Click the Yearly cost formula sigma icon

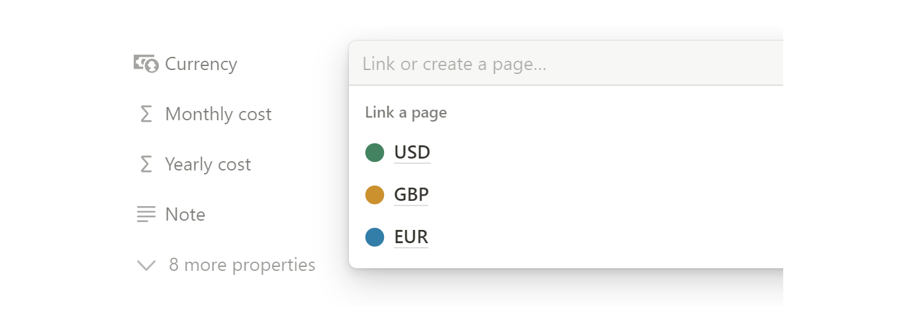coord(146,165)
